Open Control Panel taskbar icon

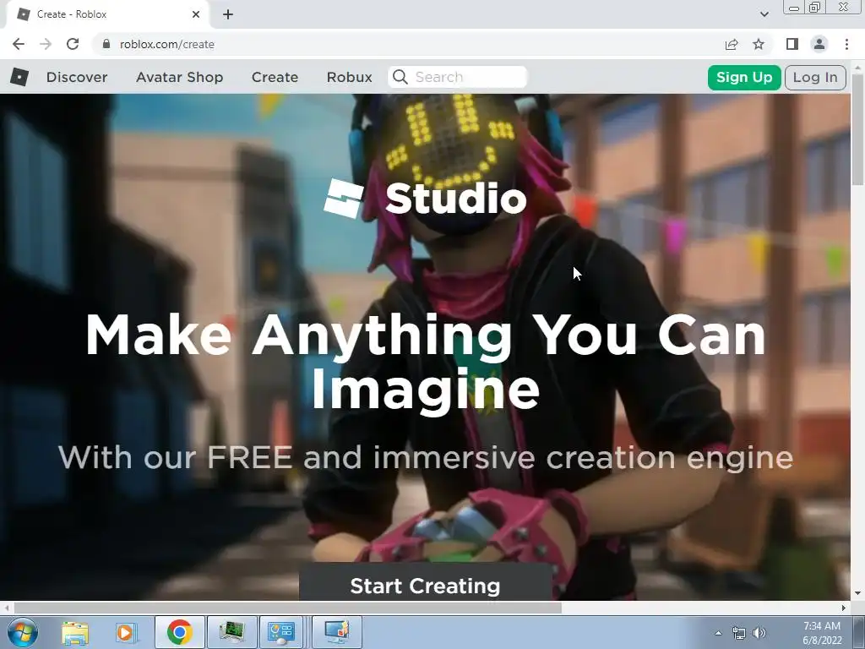[x=281, y=632]
